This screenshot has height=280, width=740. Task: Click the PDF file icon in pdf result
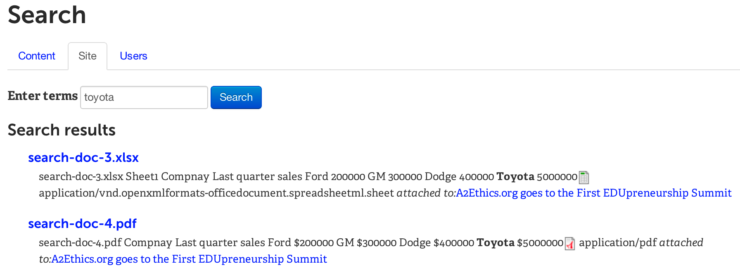570,244
